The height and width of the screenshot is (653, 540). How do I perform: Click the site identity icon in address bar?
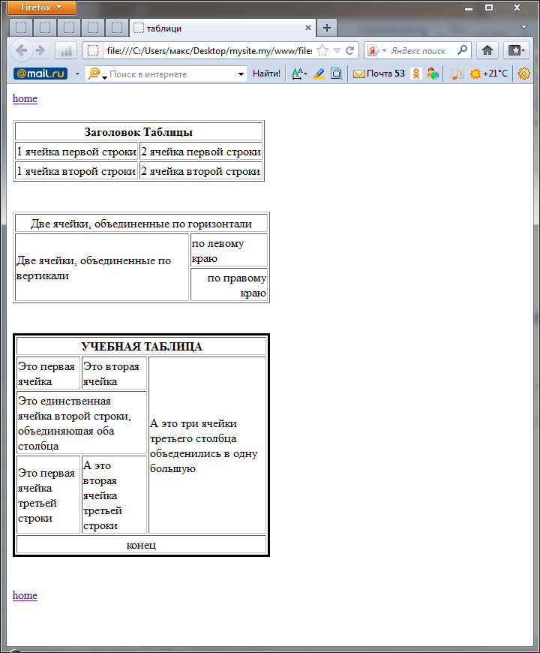(x=93, y=51)
